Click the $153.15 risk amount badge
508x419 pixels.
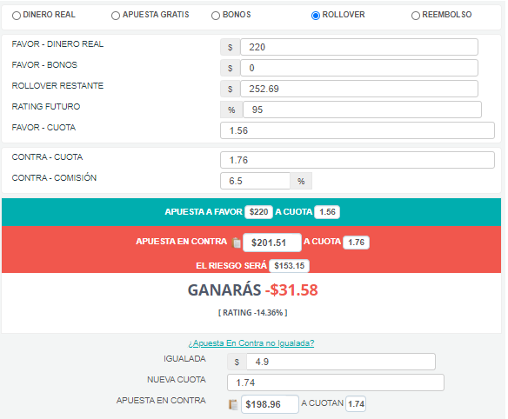tap(290, 266)
